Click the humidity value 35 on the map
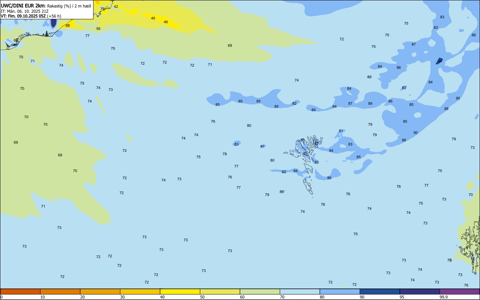This screenshot has height=300, width=480. (67, 26)
